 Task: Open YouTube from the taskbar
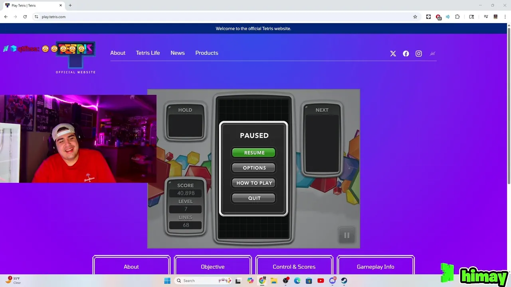pos(321,281)
